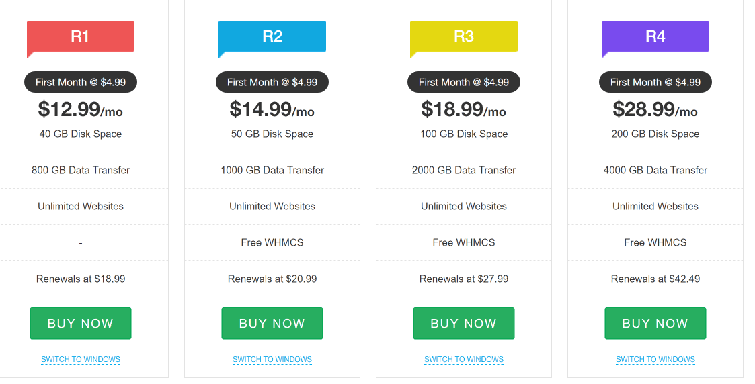Click the $28.99/mo price text
The image size is (755, 384).
(x=655, y=109)
